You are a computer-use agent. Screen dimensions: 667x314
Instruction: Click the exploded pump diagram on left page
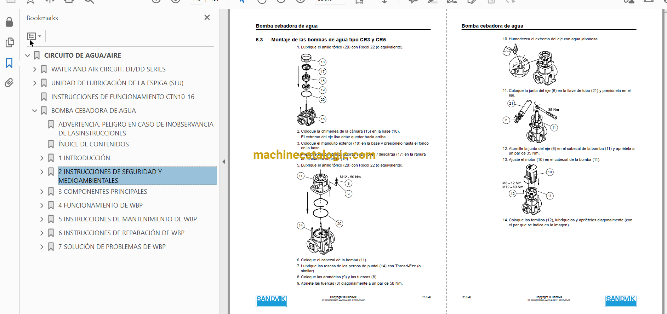coord(312,89)
